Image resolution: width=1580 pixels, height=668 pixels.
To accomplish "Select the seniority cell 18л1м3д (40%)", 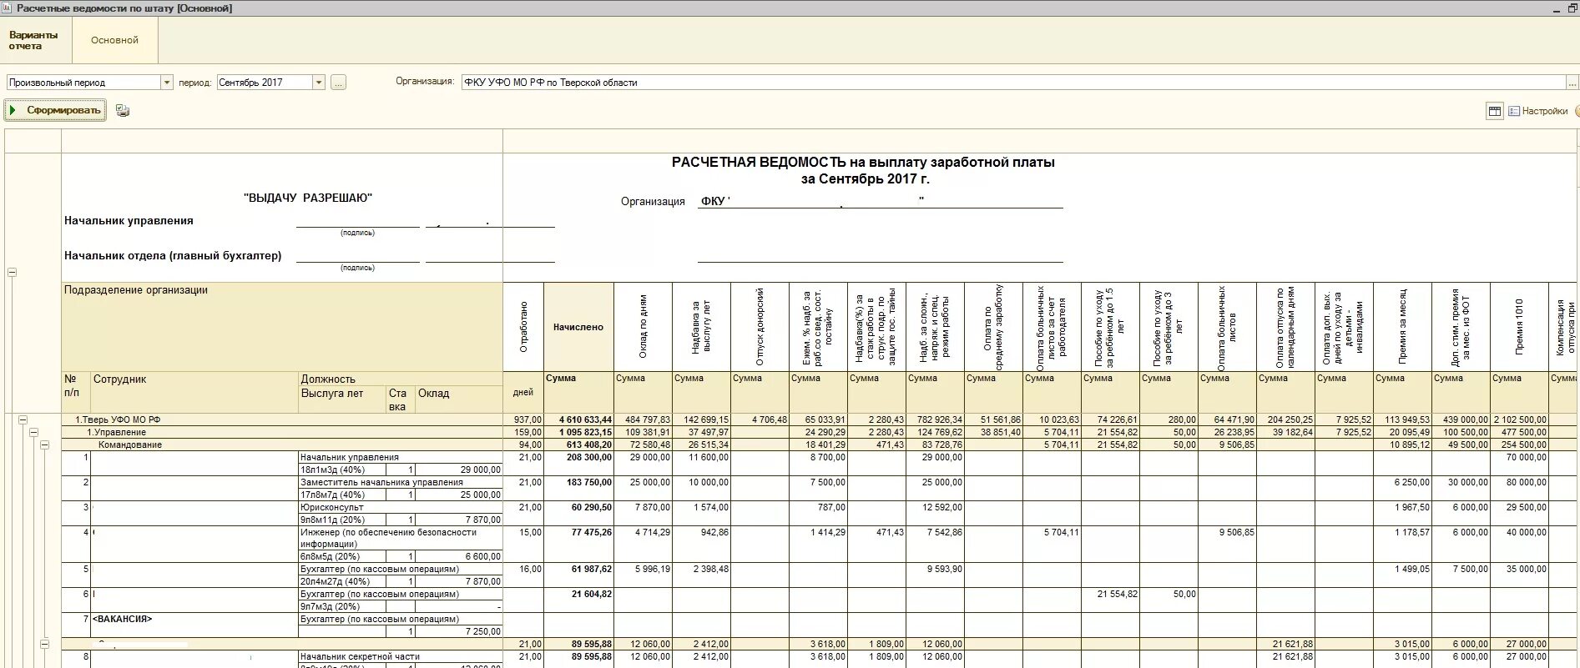I will coord(342,470).
